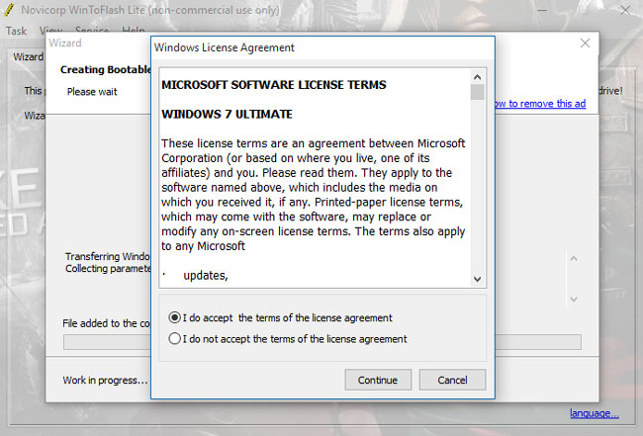Click the WinToFlash pencil app icon

tap(10, 10)
